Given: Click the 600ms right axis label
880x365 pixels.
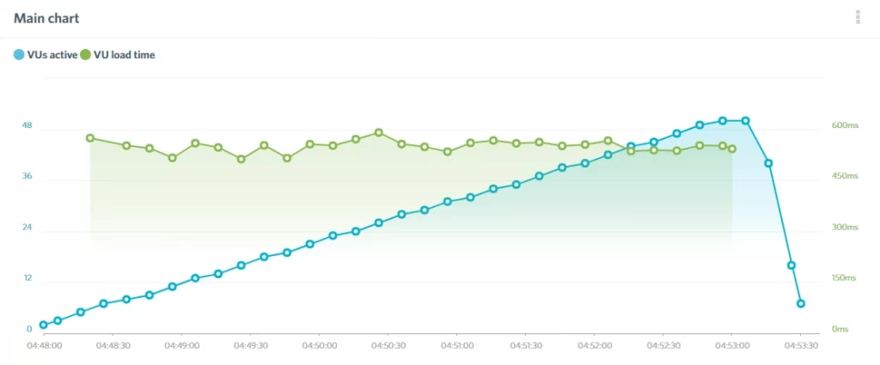Looking at the screenshot, I should [x=845, y=125].
